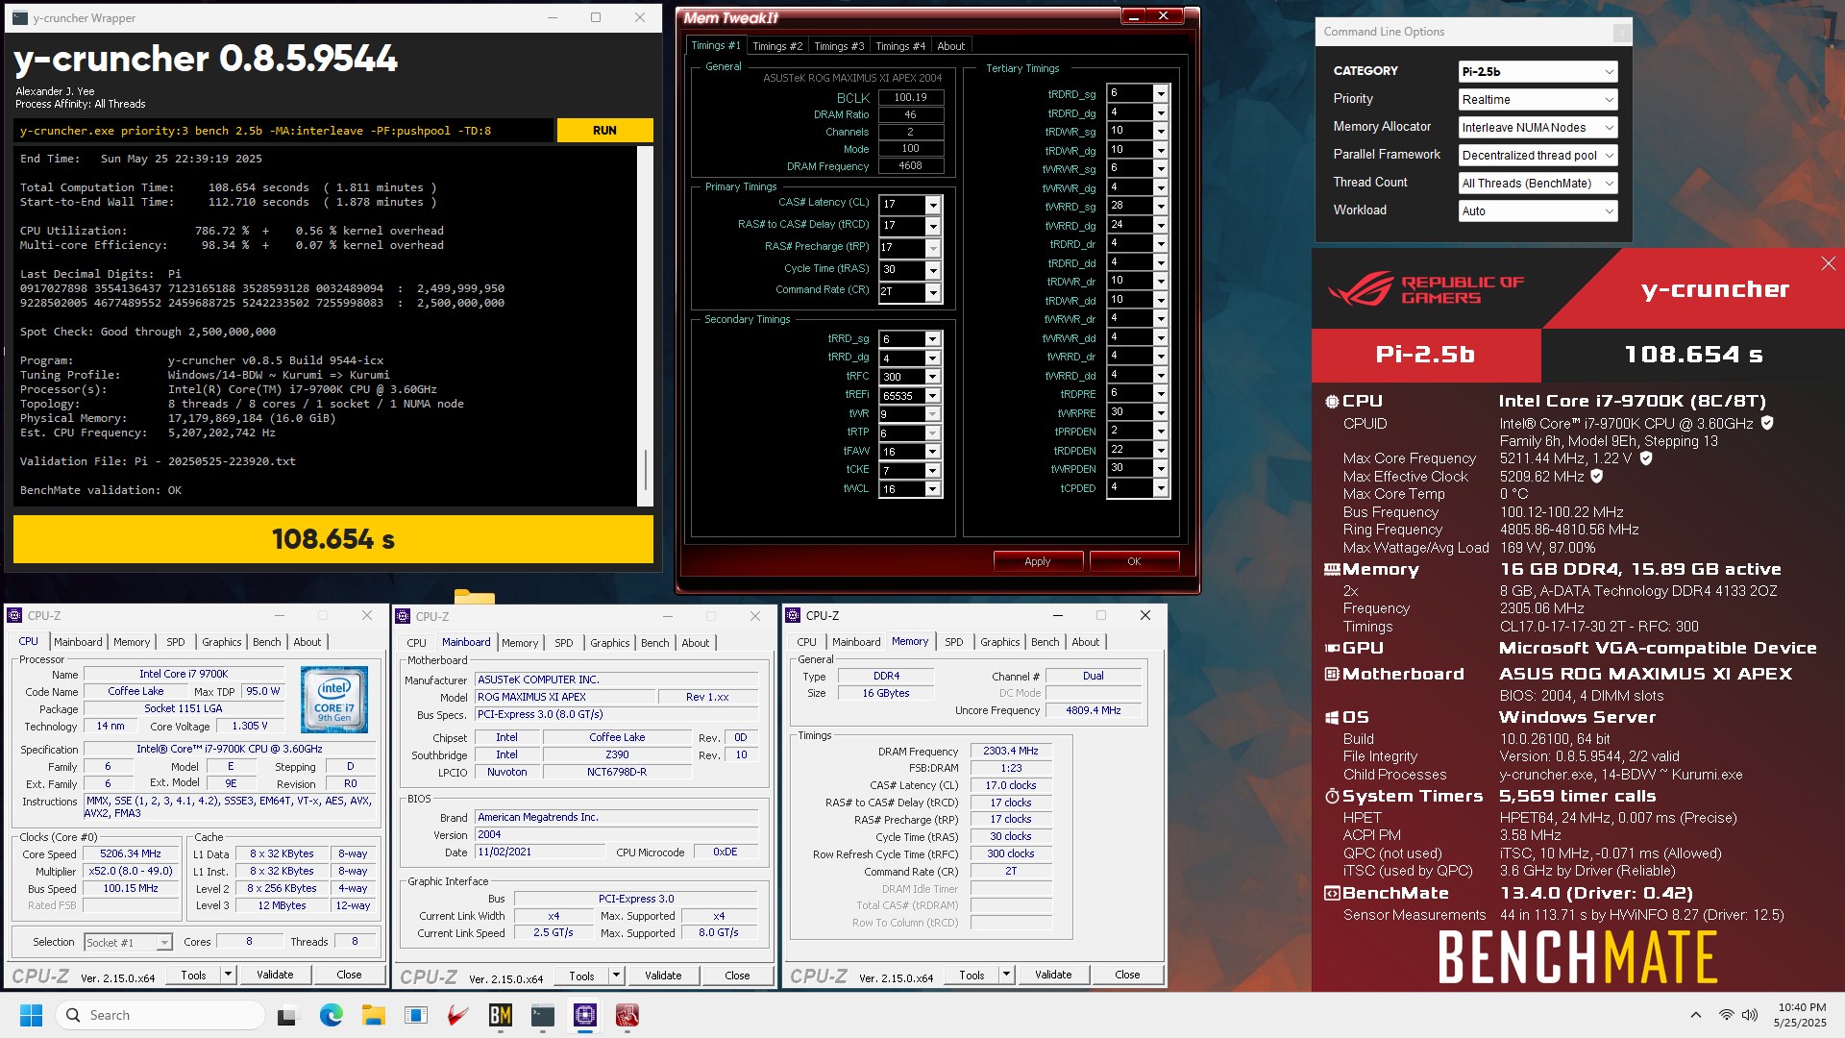Viewport: 1845px width, 1038px height.
Task: Click the red Mem TweakIt taskbar icon
Action: (627, 1015)
